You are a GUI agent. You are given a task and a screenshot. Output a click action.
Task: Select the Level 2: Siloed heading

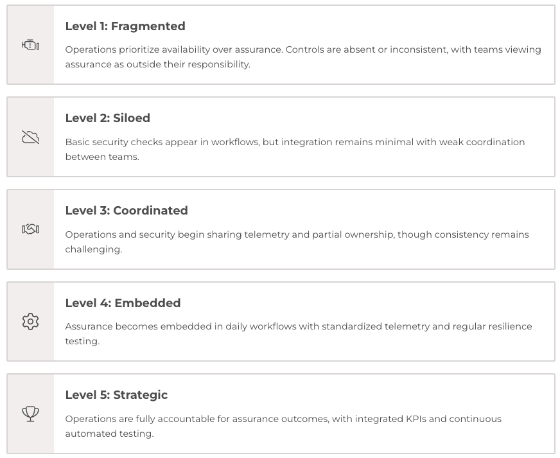(107, 118)
